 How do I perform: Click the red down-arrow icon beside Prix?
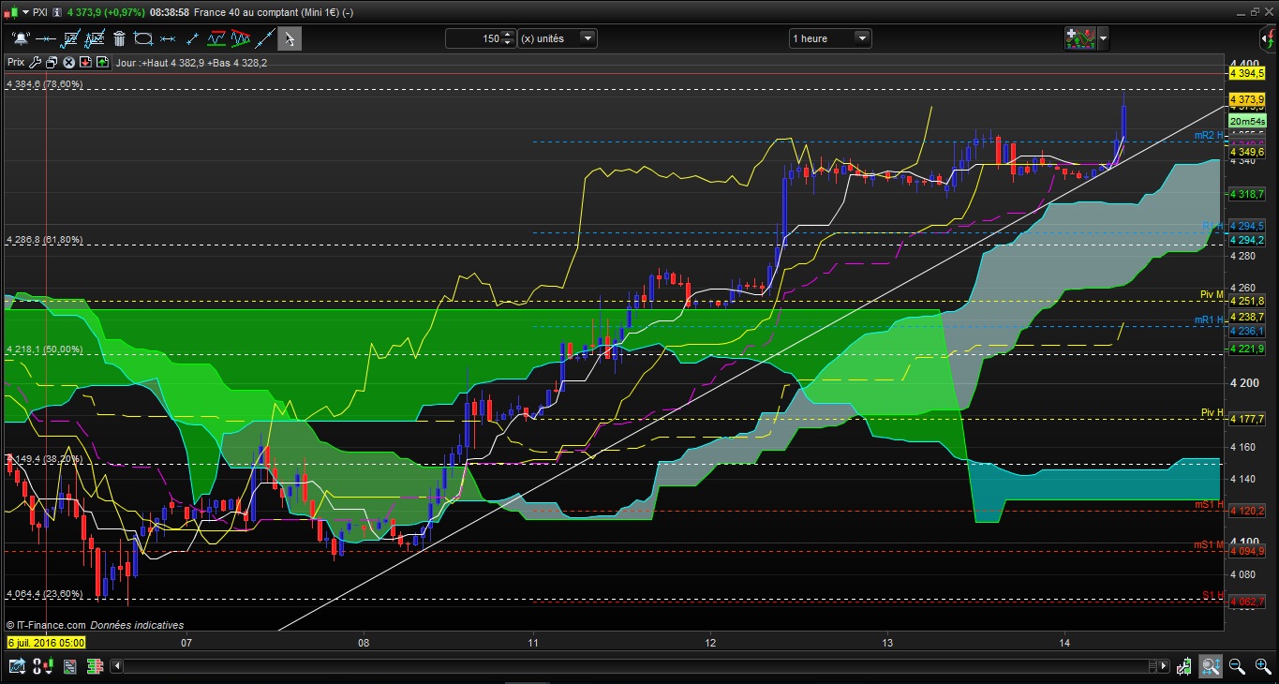[85, 63]
